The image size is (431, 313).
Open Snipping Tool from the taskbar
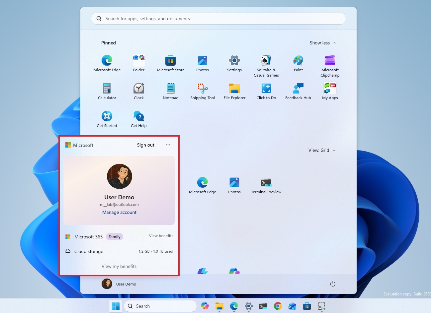coord(321,306)
